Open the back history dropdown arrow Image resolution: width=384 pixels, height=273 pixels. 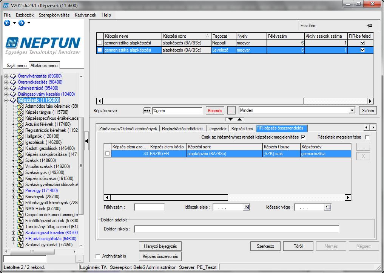(x=14, y=23)
